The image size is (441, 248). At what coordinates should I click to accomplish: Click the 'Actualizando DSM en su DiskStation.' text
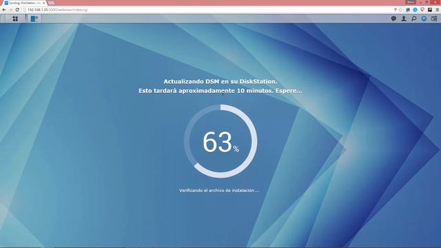click(x=220, y=81)
